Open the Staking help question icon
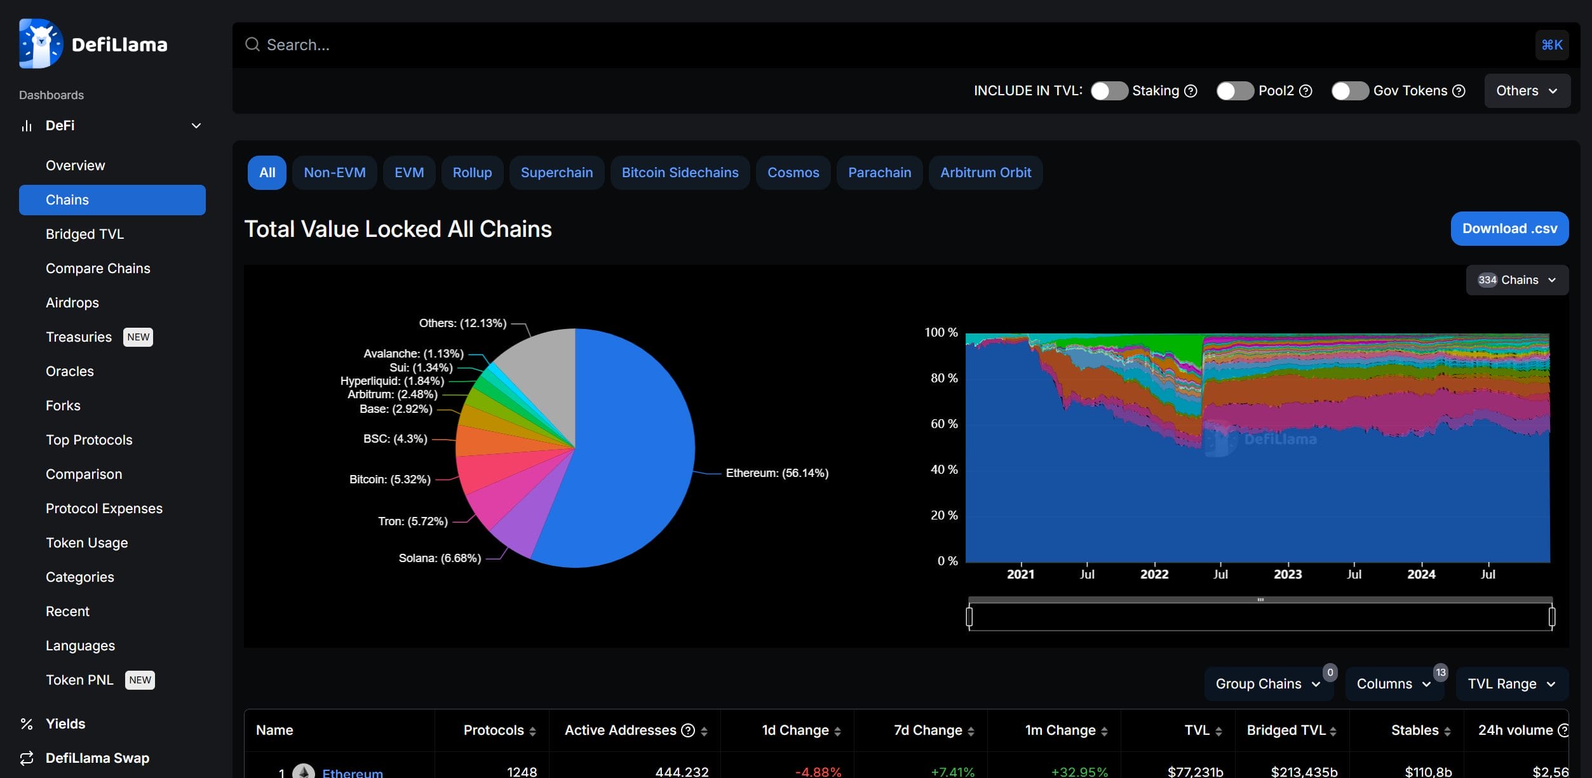 pyautogui.click(x=1191, y=91)
